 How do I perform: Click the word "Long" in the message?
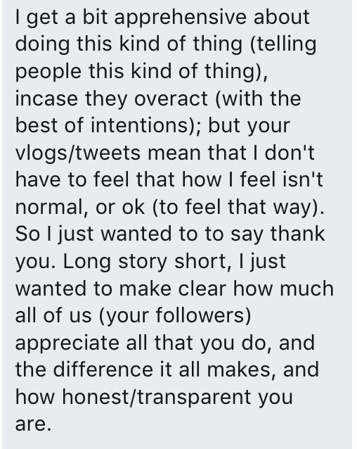tap(86, 263)
